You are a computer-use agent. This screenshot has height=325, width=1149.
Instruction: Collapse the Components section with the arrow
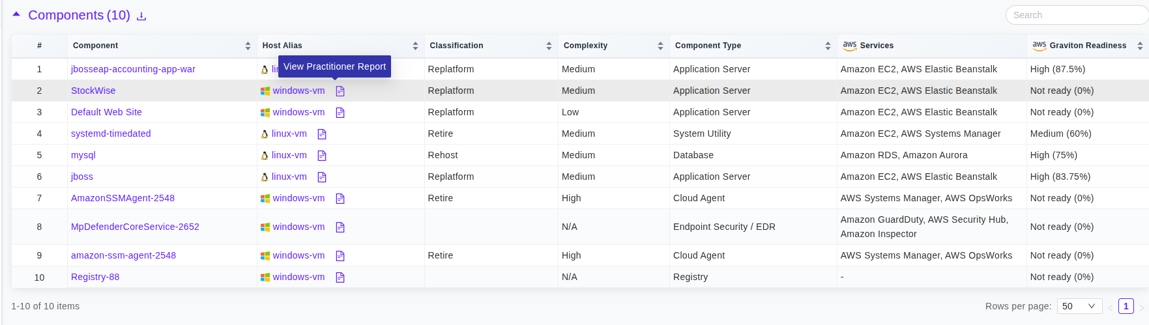click(16, 14)
